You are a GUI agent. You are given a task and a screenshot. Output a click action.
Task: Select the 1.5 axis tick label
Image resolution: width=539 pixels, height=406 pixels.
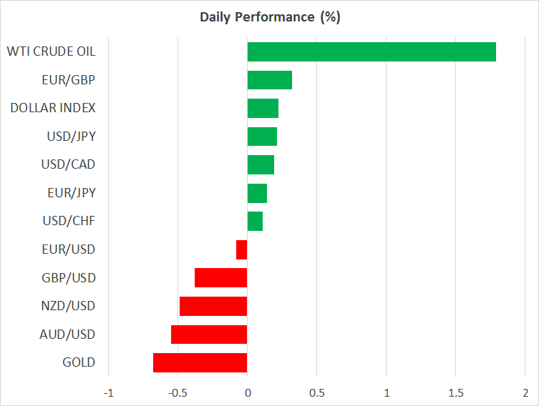point(455,392)
